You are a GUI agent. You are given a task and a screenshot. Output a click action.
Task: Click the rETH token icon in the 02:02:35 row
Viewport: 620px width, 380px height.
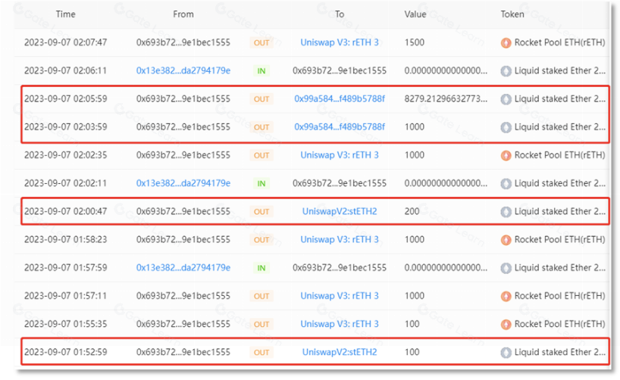506,155
